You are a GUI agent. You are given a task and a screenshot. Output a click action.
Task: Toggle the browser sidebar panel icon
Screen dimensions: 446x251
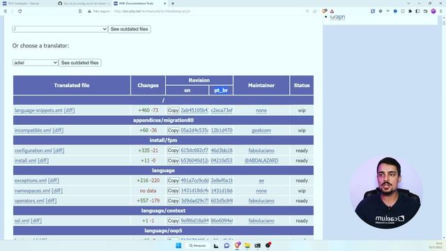[417, 11]
